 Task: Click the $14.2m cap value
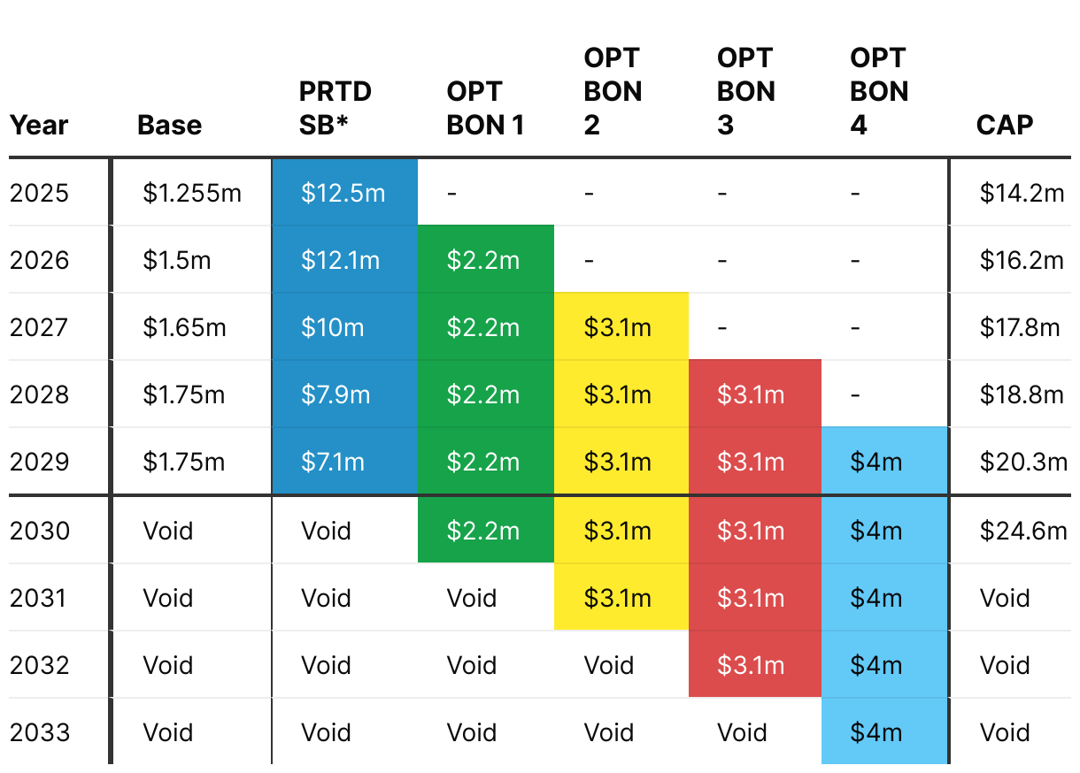point(1021,193)
